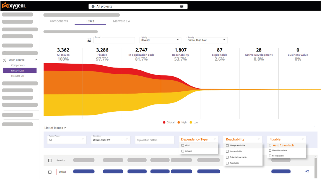Switch to the Malware EW tab

[x=121, y=21]
